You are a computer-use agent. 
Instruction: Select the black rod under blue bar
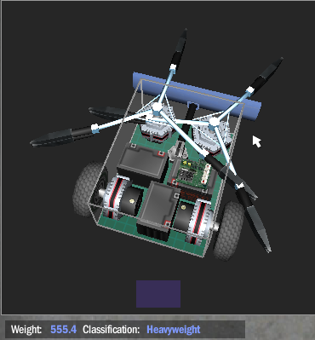(188, 119)
